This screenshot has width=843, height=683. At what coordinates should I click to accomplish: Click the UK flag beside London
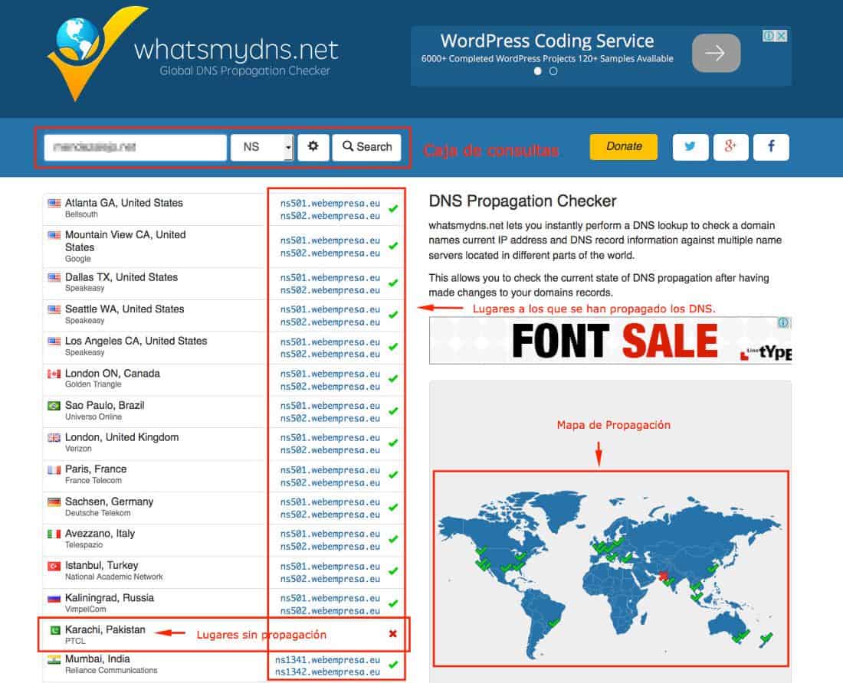[54, 438]
